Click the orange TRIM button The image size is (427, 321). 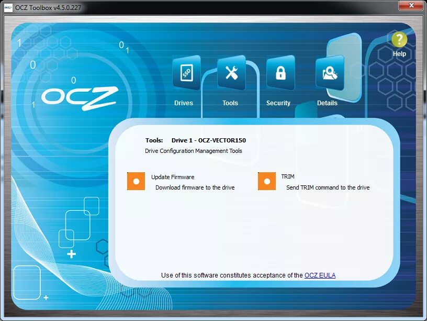(267, 181)
